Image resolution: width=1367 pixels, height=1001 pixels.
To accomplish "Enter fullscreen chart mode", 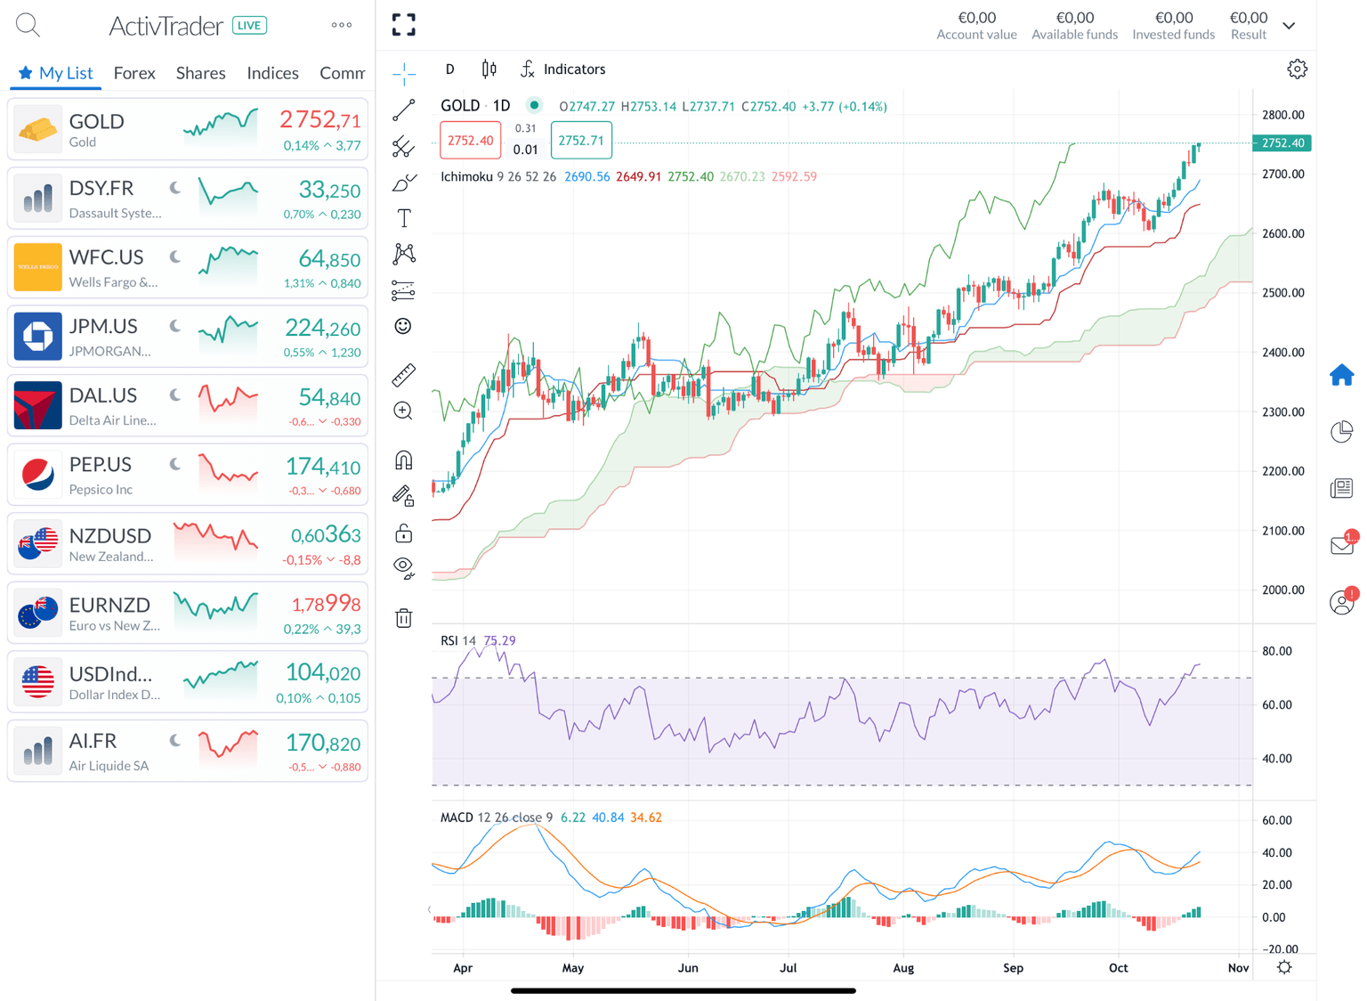I will click(x=404, y=25).
